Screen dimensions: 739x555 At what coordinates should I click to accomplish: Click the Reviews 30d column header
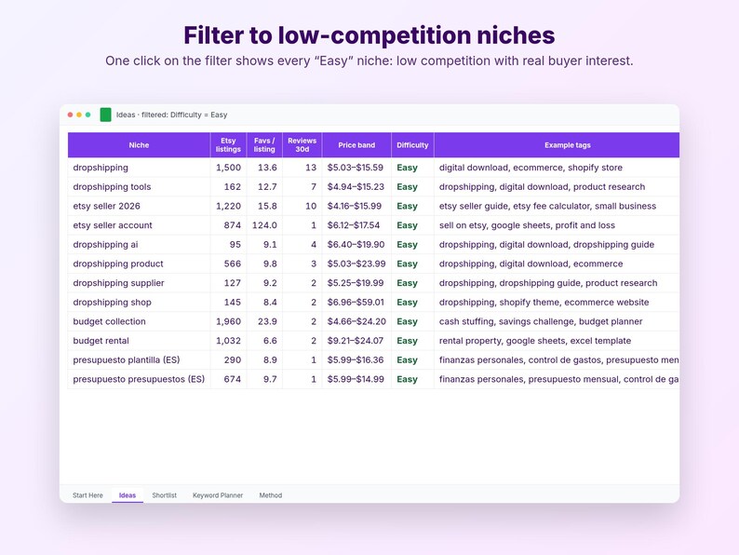pos(302,145)
